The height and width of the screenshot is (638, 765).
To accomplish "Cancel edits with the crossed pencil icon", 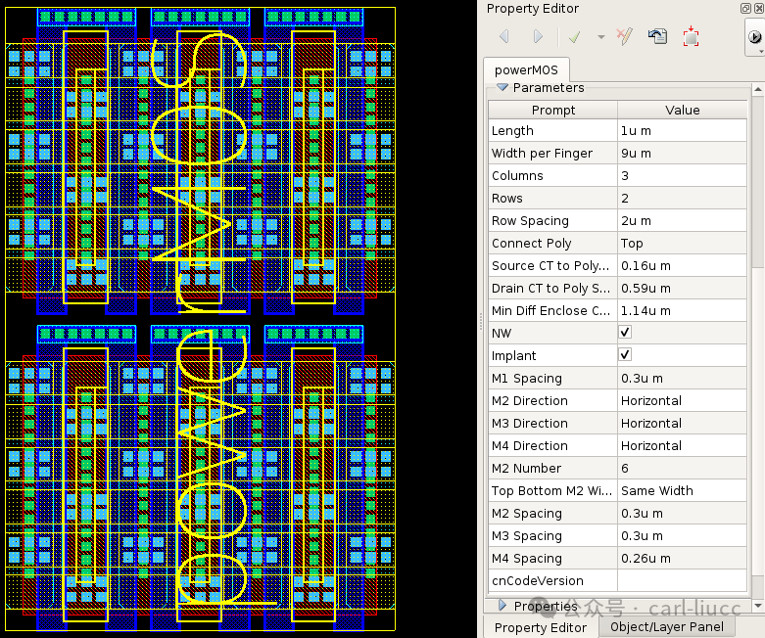I will [x=625, y=36].
